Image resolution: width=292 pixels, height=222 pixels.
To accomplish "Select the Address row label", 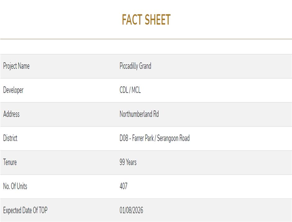I will tap(11, 114).
